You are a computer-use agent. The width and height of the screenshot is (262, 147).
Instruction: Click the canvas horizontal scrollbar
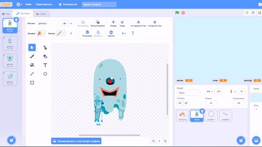coord(109,135)
